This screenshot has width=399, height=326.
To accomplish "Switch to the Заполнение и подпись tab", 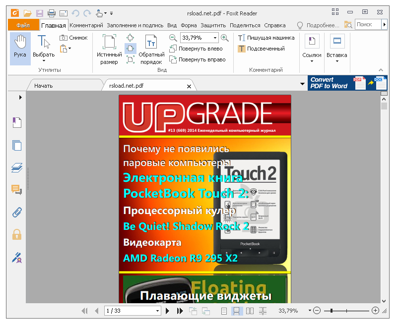I will tap(135, 25).
